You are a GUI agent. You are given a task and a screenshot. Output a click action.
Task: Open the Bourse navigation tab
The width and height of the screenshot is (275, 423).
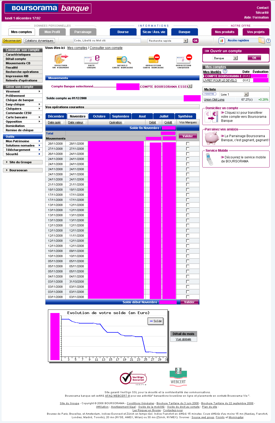(x=123, y=32)
